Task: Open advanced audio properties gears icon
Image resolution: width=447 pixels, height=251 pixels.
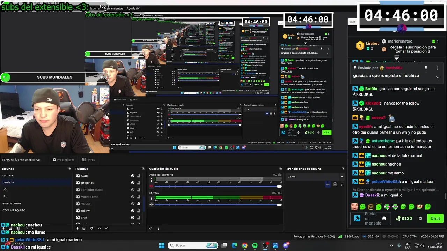Action: tap(151, 228)
